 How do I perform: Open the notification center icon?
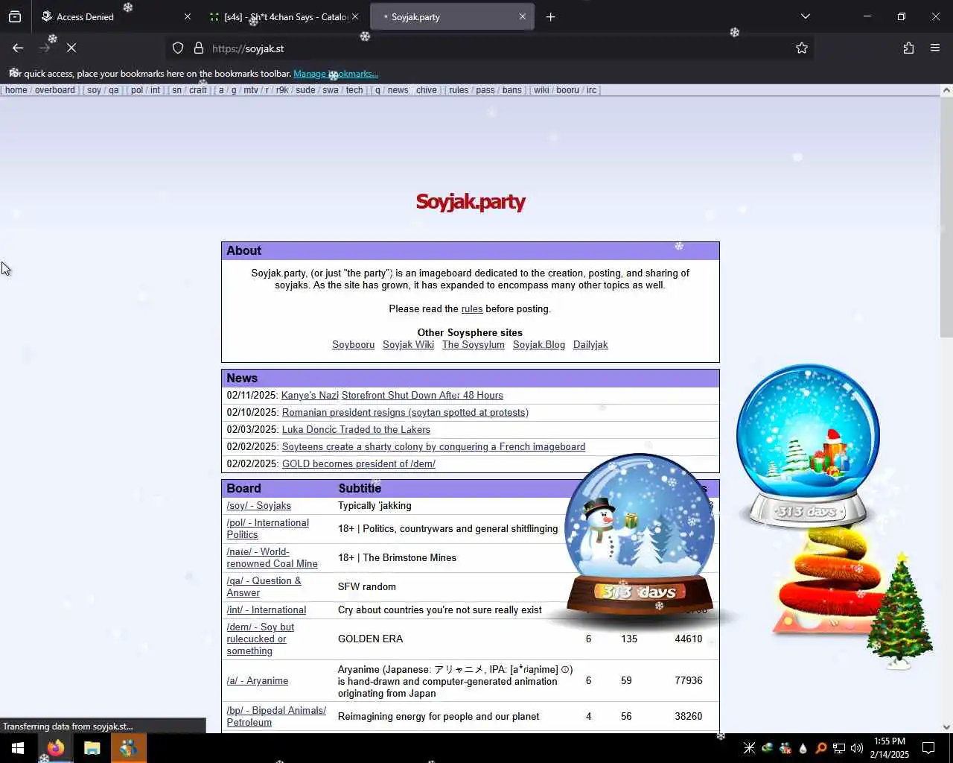pyautogui.click(x=928, y=748)
